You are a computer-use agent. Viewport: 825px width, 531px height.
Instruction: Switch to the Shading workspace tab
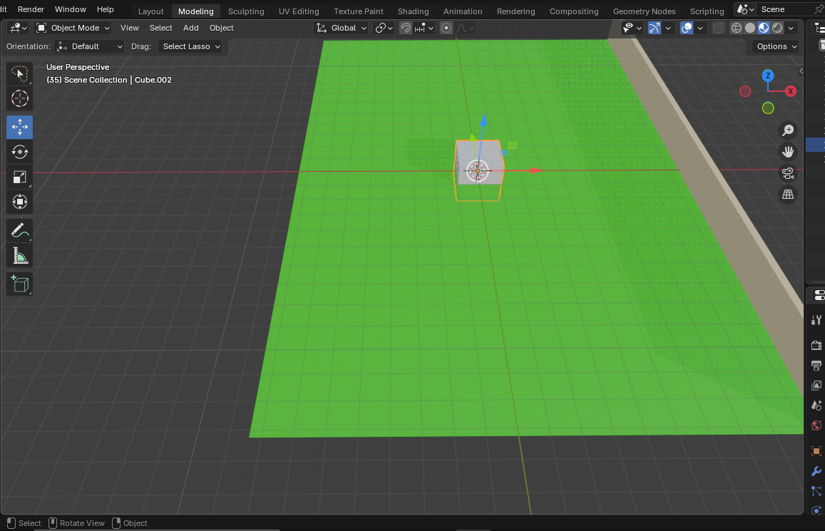coord(413,11)
